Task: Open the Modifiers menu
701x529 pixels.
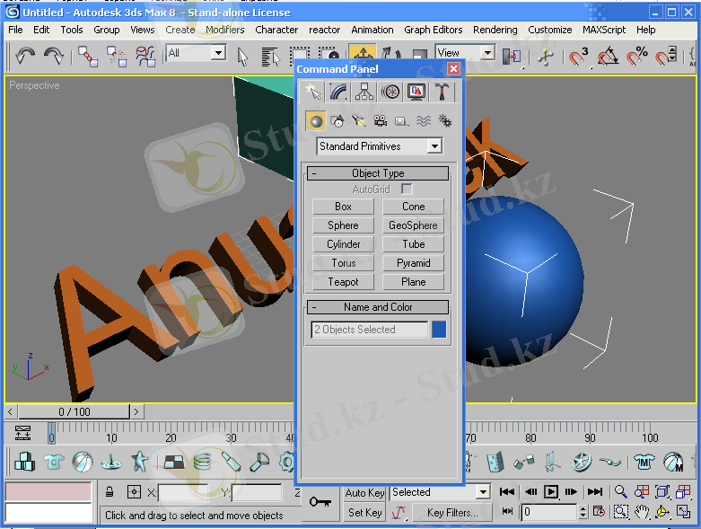Action: pos(224,30)
